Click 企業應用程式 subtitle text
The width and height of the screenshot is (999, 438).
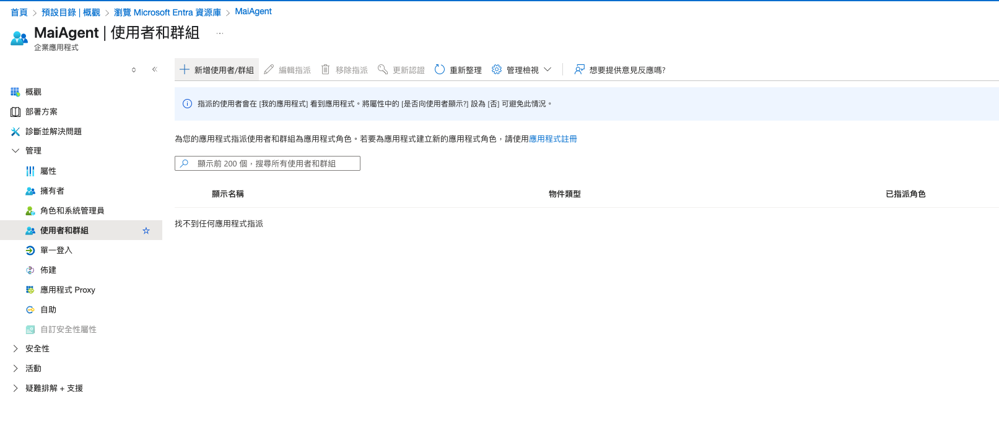[x=56, y=48]
